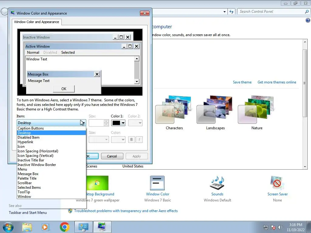Click the Normal menu text in preview
The height and width of the screenshot is (233, 311).
[x=33, y=52]
